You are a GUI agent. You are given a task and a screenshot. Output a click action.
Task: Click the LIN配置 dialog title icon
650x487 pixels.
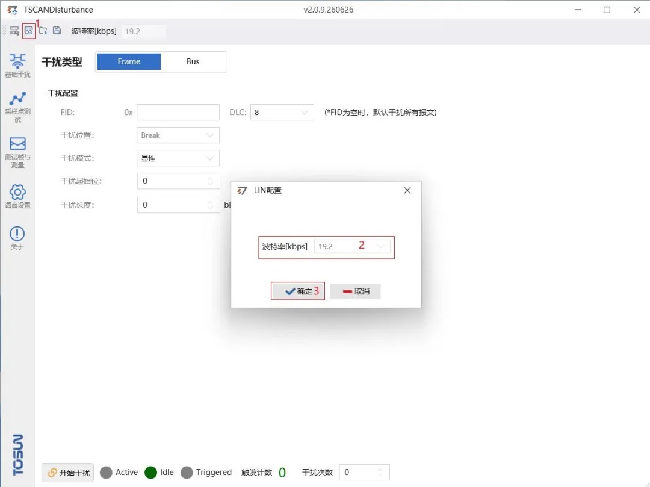(242, 190)
